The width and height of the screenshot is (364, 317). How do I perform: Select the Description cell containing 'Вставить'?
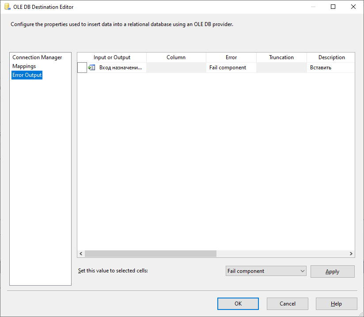(331, 67)
